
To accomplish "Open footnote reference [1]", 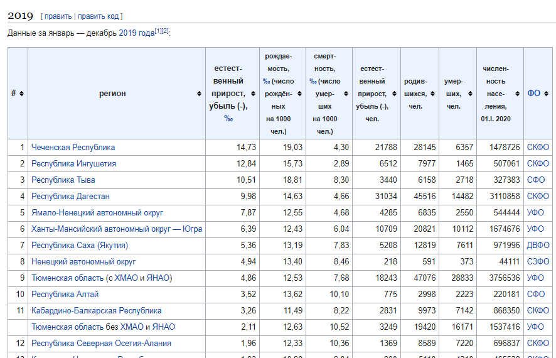I will click(158, 31).
